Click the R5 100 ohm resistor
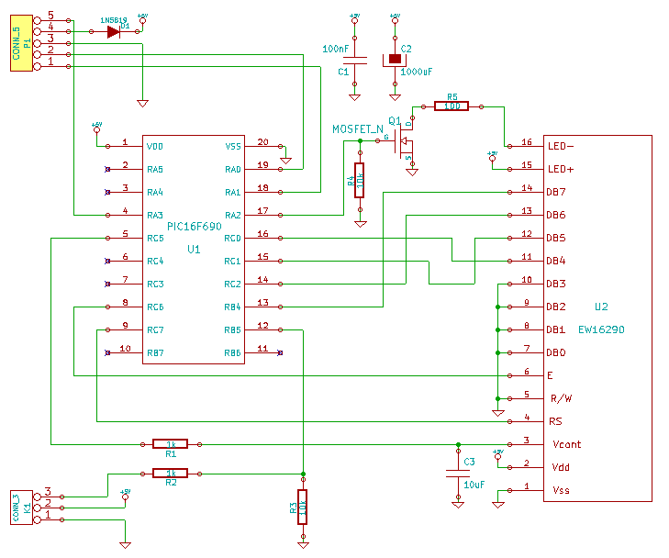Image resolution: width=669 pixels, height=558 pixels. pos(452,106)
